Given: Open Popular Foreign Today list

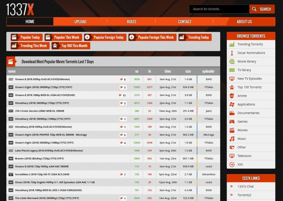Looking at the screenshot, I should click(105, 37).
